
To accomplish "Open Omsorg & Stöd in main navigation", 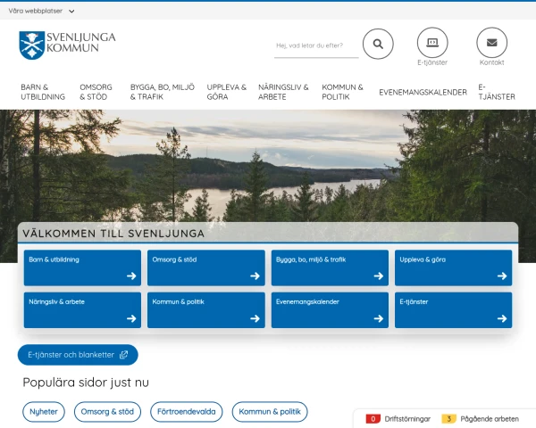I will point(96,92).
